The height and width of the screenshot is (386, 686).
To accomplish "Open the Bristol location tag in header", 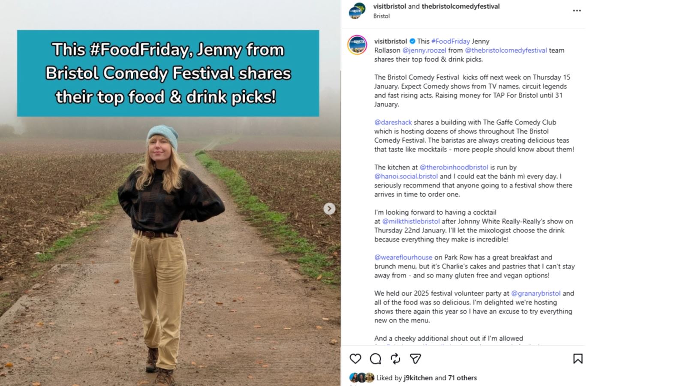I will 381,16.
